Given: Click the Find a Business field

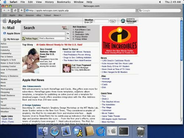Looking at the screenshot, I should point(52,38).
